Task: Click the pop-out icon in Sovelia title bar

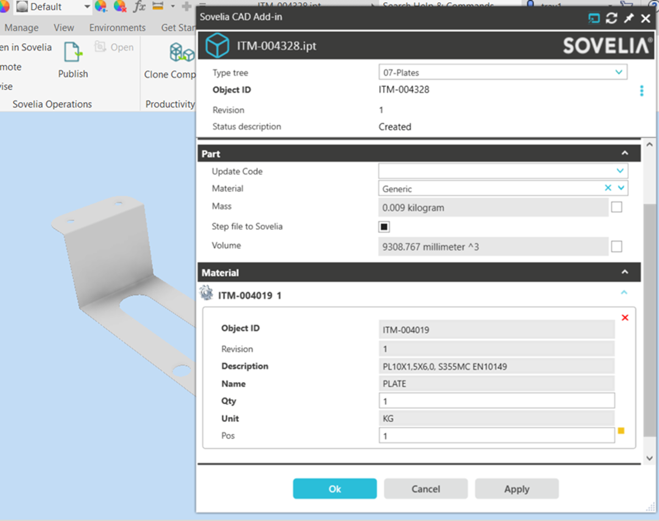Action: pyautogui.click(x=594, y=18)
